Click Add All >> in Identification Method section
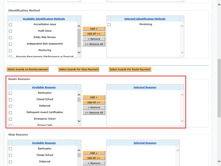 94,34
